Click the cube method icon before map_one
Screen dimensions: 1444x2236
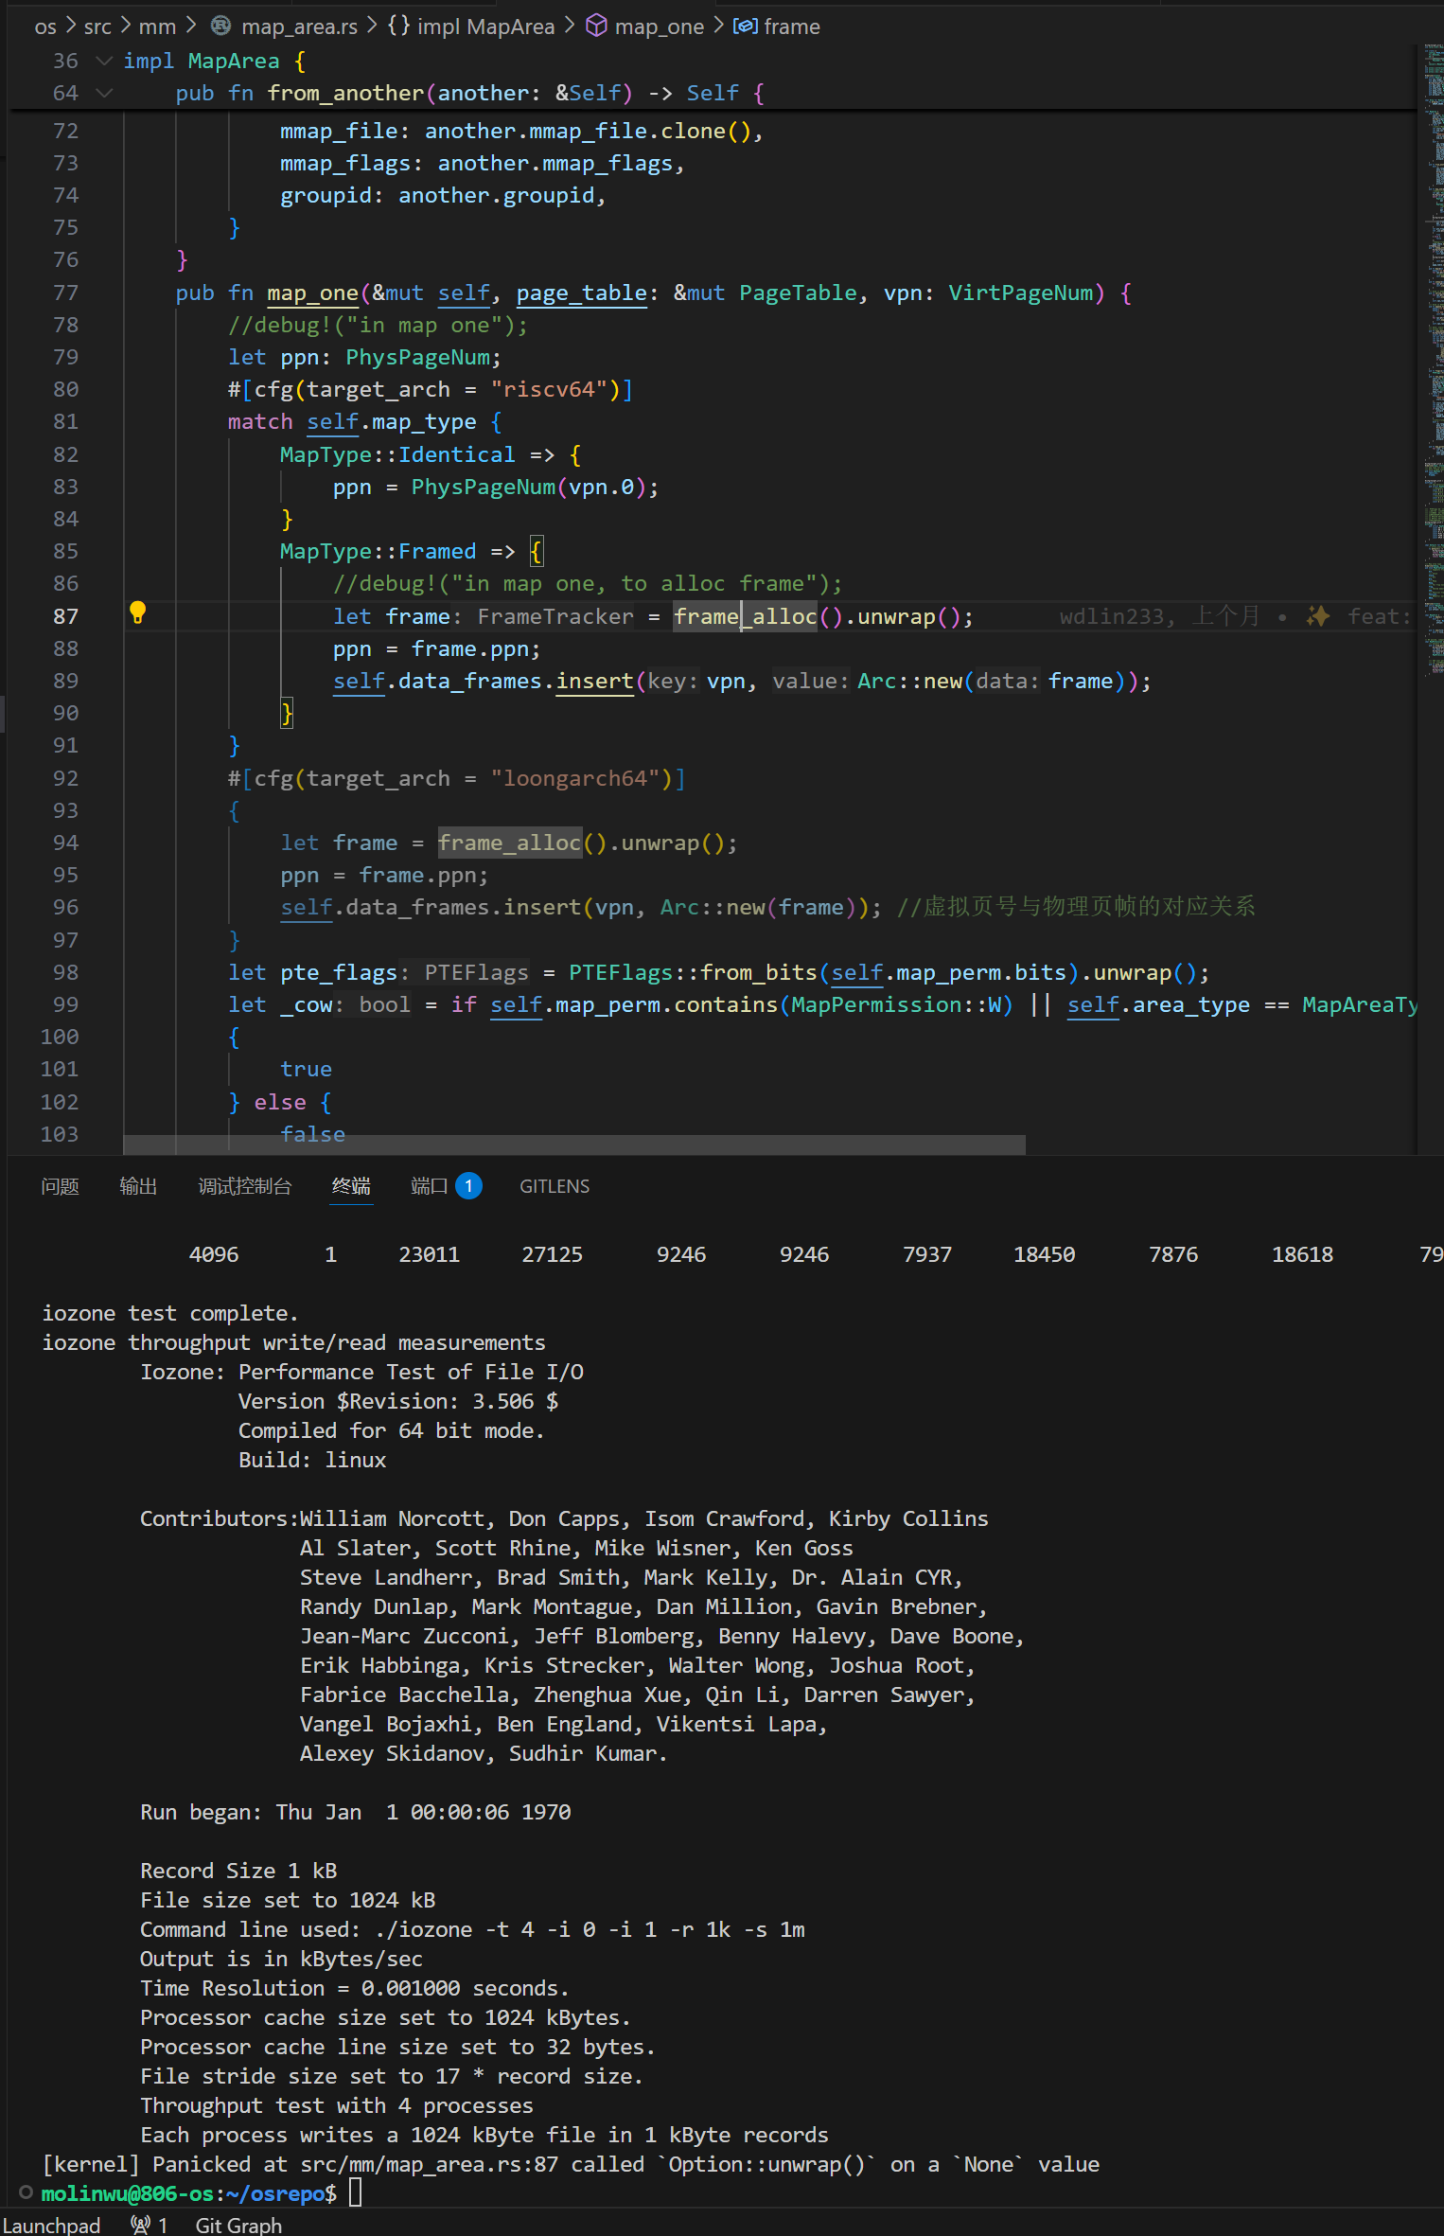click(x=596, y=26)
